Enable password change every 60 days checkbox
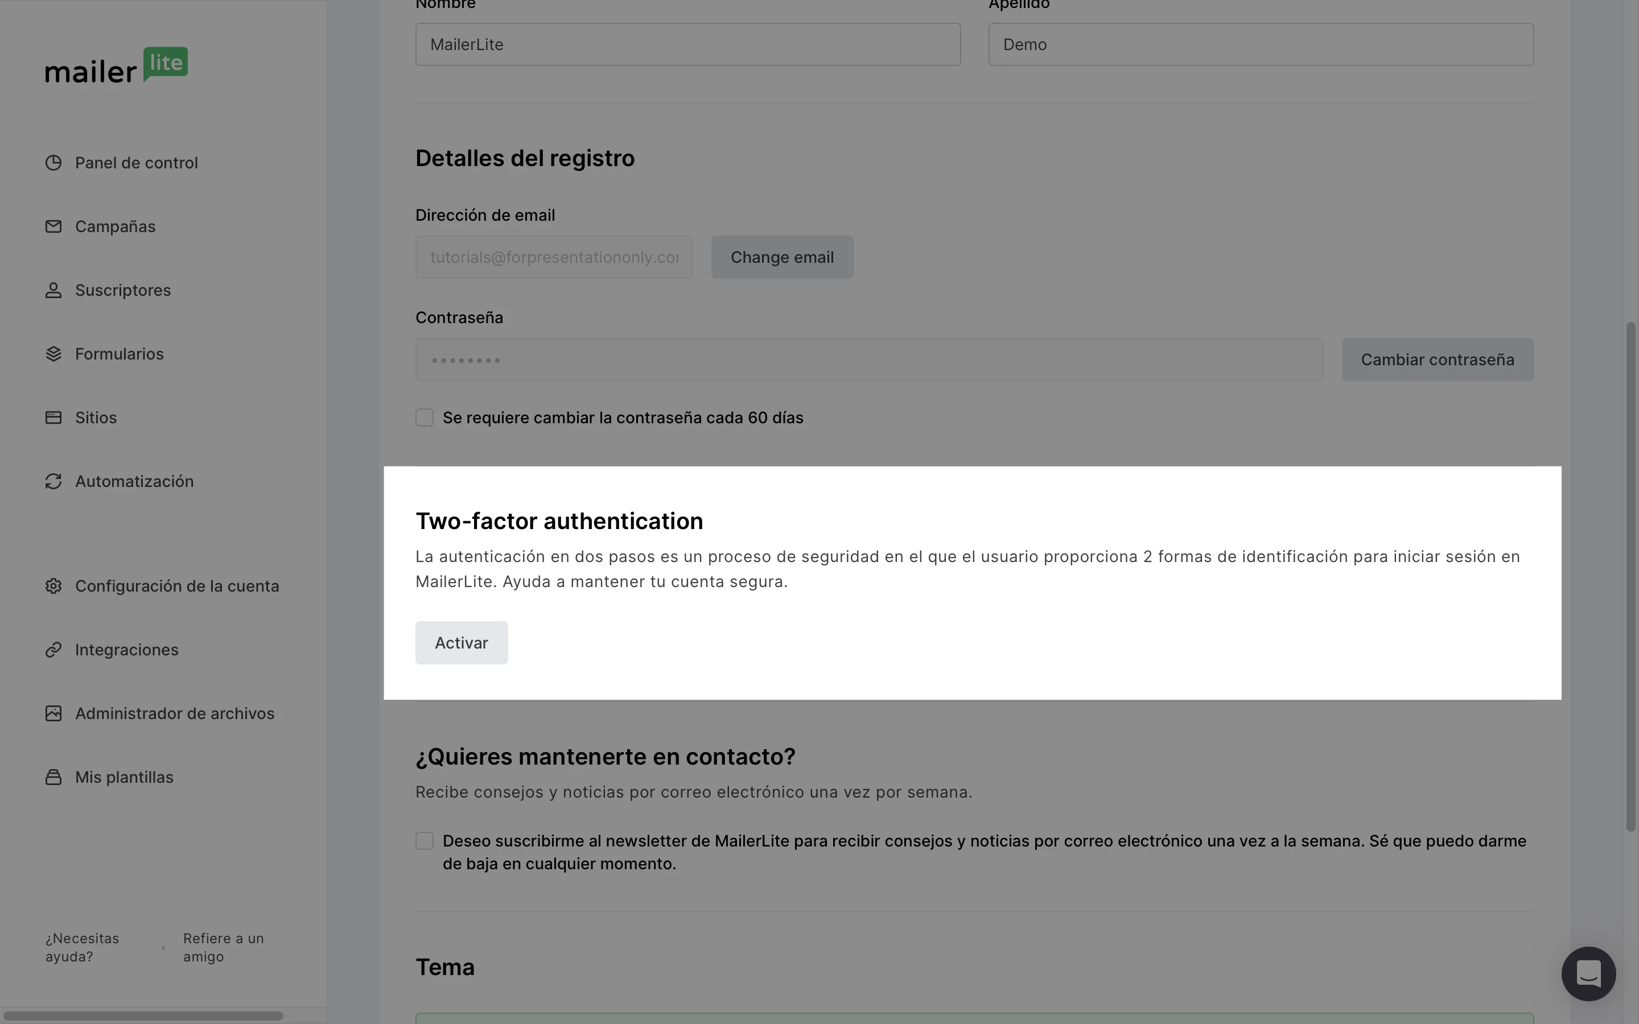Screen dimensions: 1639x1024 point(425,418)
